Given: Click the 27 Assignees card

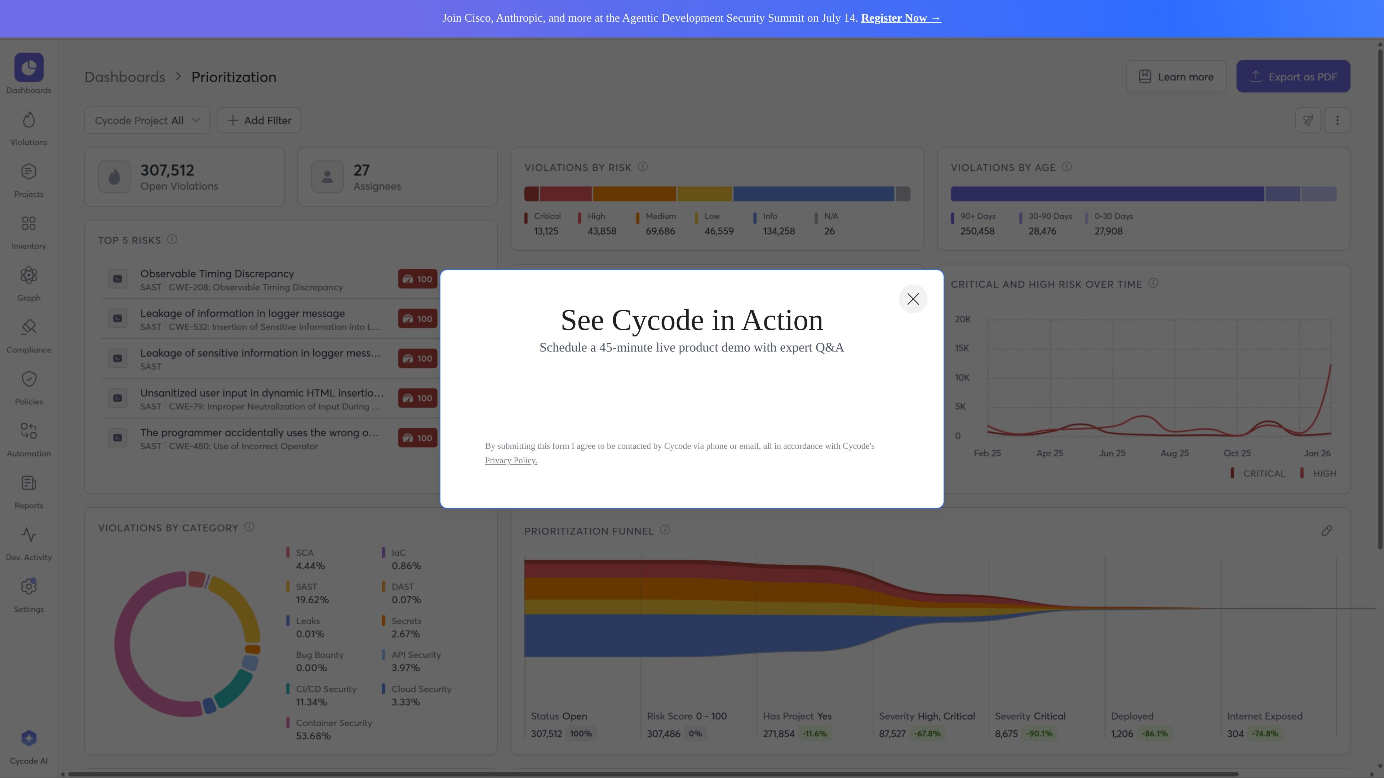Looking at the screenshot, I should tap(398, 176).
